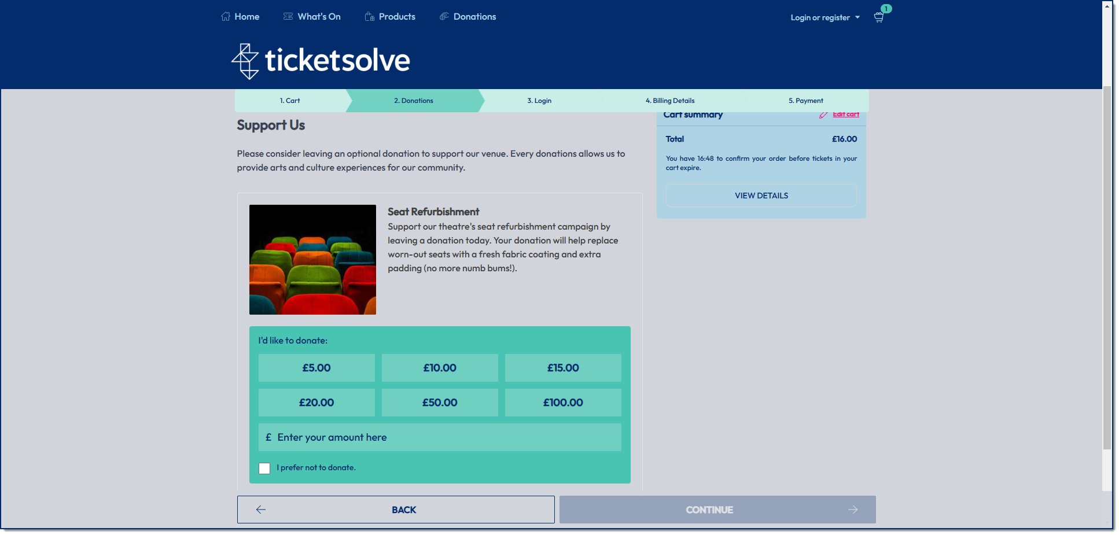Select the 1. Cart checkout step
Viewport: 1119px width, 535px height.
(x=290, y=101)
